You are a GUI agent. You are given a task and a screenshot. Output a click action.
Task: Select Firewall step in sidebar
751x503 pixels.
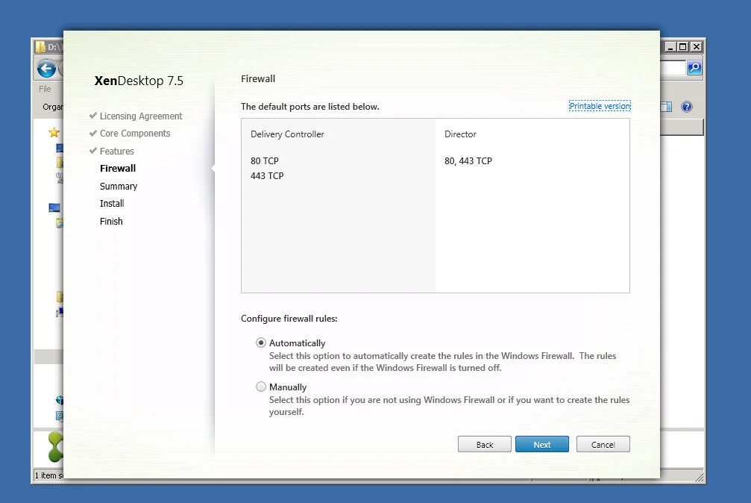(118, 169)
